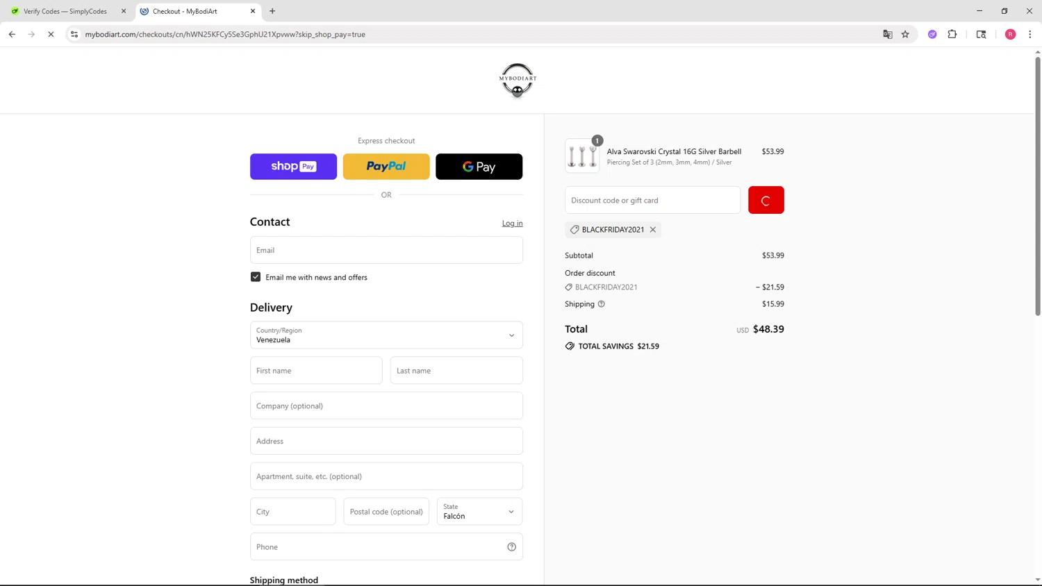The width and height of the screenshot is (1042, 586).
Task: Click the First name field
Action: point(316,371)
